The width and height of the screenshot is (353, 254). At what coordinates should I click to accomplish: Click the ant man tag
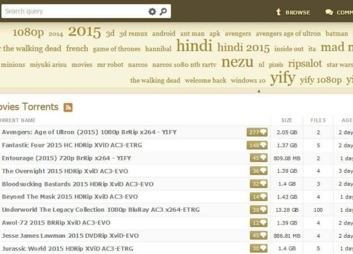coord(192,34)
